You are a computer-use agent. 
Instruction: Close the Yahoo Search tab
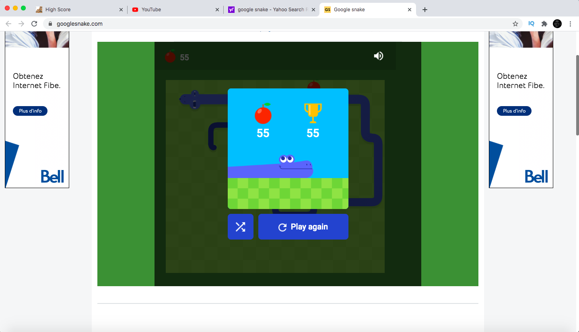click(313, 10)
